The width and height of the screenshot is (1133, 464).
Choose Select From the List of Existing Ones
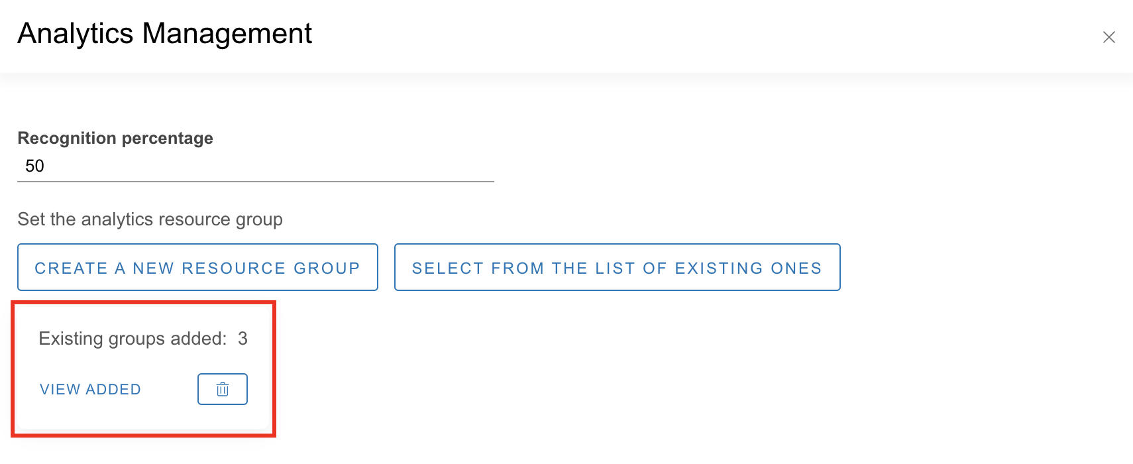pos(617,268)
